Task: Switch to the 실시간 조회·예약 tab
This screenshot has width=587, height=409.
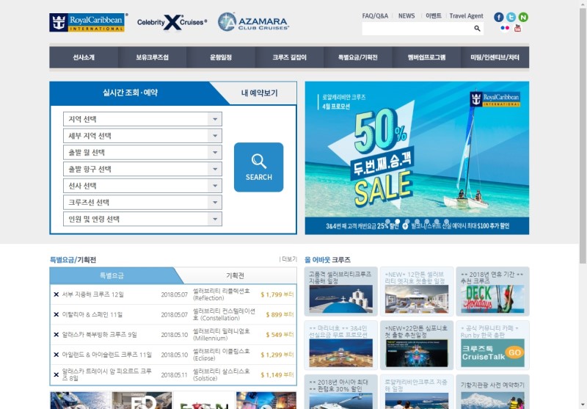Action: coord(131,93)
